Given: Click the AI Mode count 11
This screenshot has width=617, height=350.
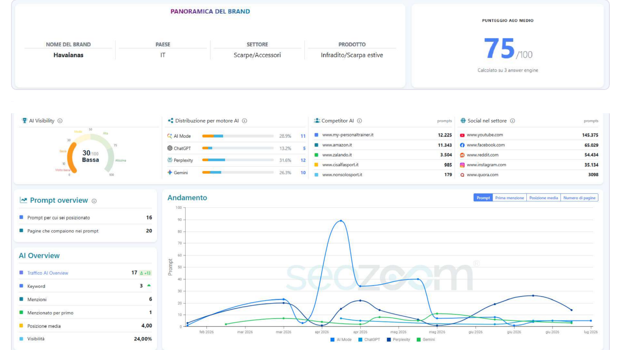Looking at the screenshot, I should [303, 136].
